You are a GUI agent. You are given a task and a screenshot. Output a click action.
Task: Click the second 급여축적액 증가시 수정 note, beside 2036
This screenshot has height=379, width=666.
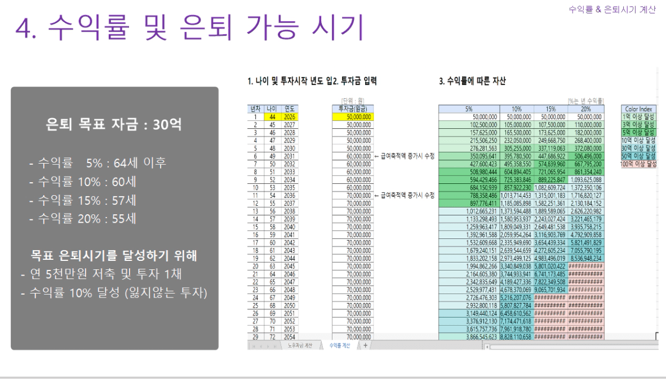pos(405,196)
